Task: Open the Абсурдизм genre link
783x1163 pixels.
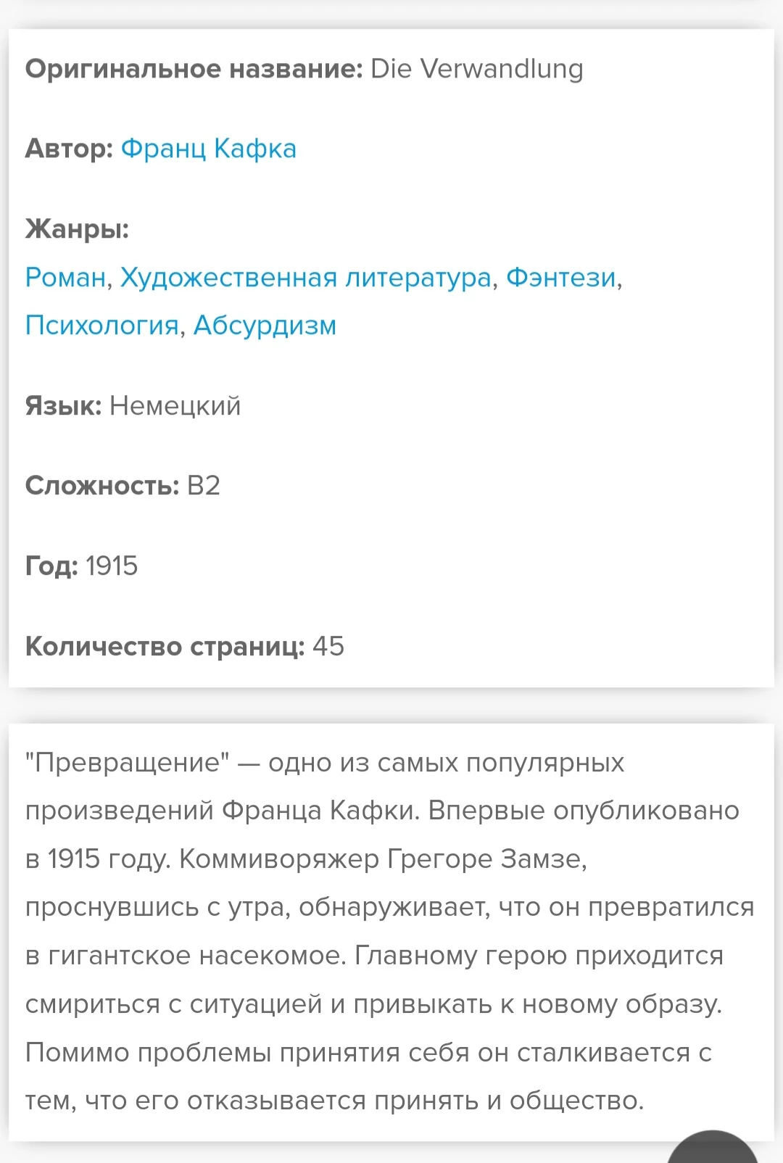Action: point(265,325)
